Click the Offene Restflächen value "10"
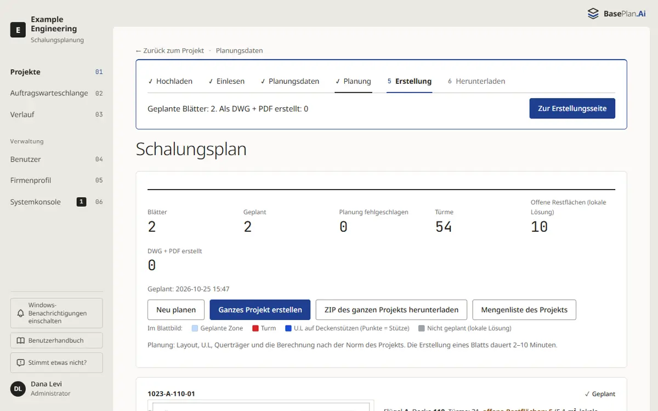Viewport: 658px width, 411px height. coord(540,227)
